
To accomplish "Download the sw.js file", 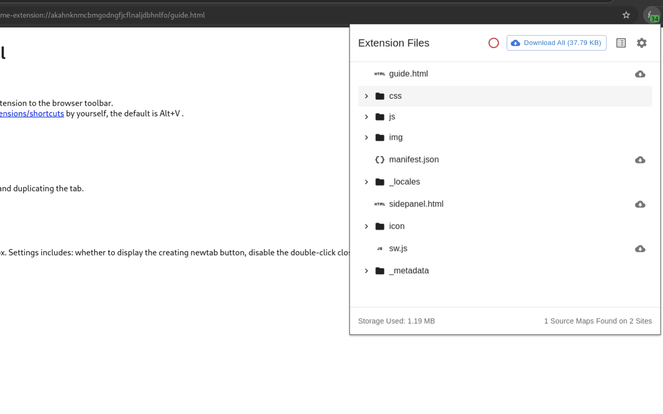I will [x=640, y=249].
